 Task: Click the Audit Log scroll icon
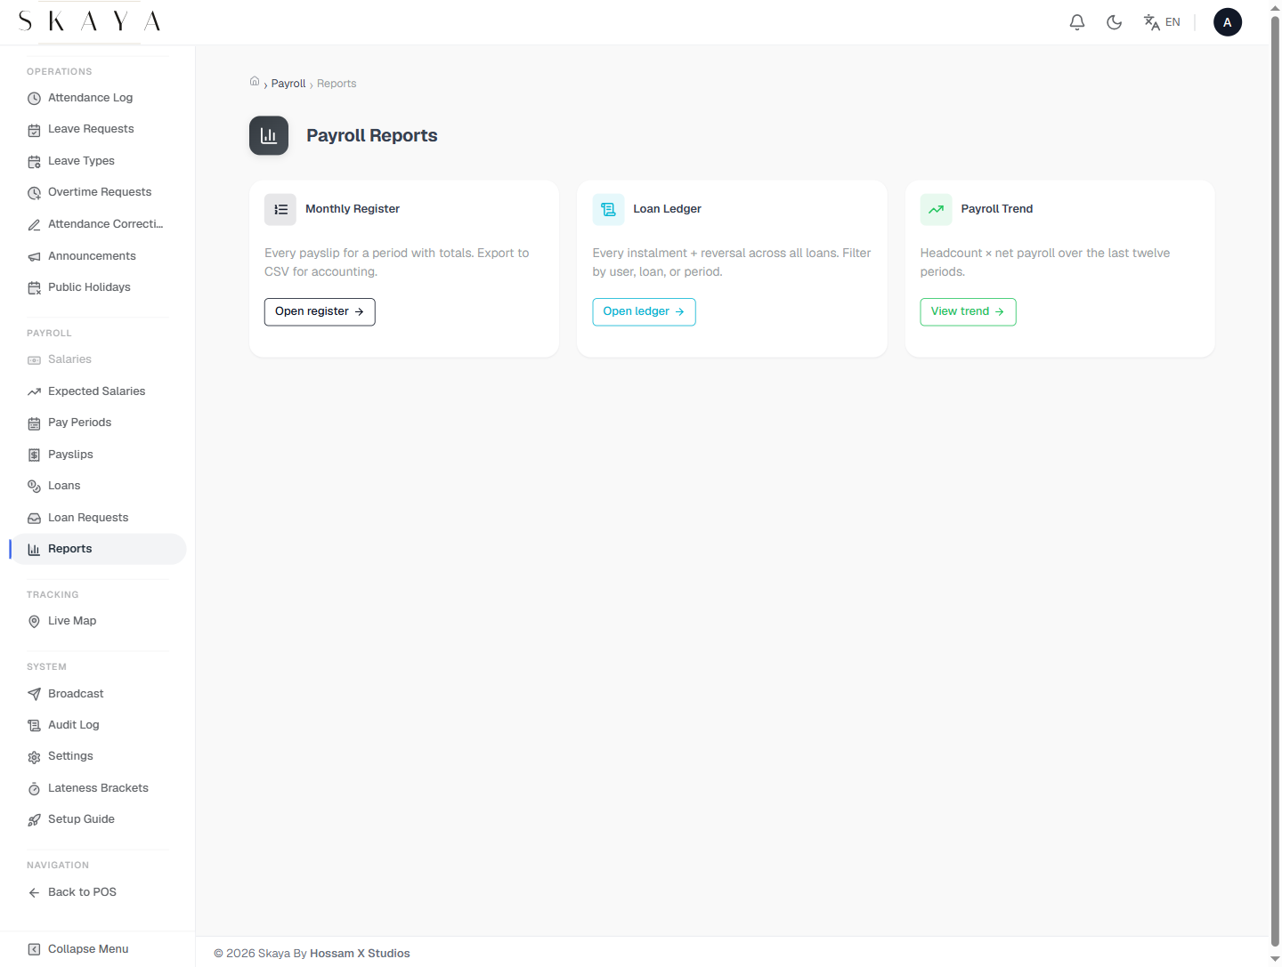point(34,726)
